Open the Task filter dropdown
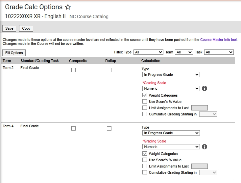 click(x=219, y=52)
